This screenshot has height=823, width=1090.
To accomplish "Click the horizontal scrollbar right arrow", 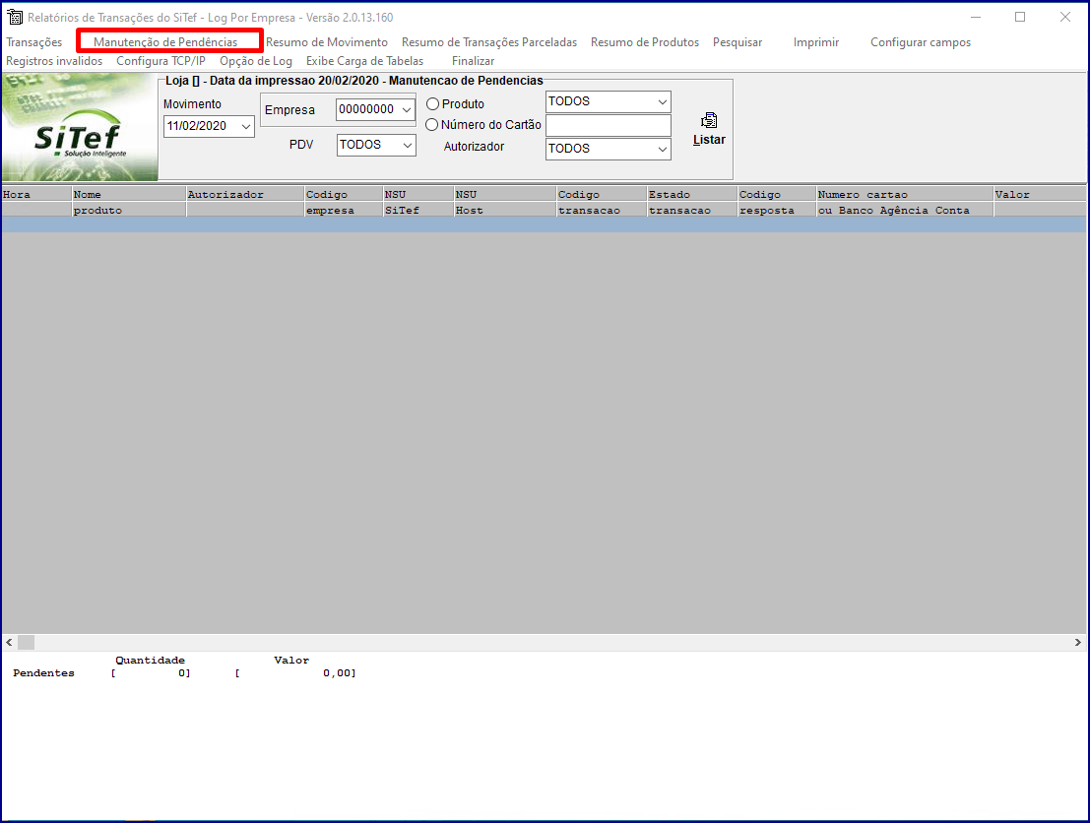I will 1077,642.
